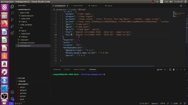188x105 pixels.
Task: Select the TERMINAL panel tab
Action: (x=93, y=69)
